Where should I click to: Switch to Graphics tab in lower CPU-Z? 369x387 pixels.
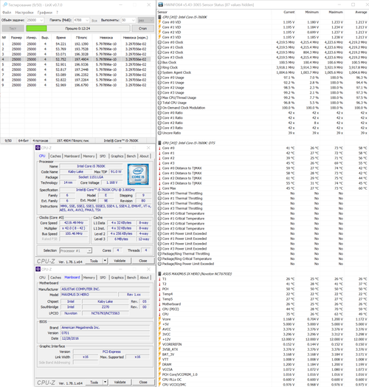(117, 278)
